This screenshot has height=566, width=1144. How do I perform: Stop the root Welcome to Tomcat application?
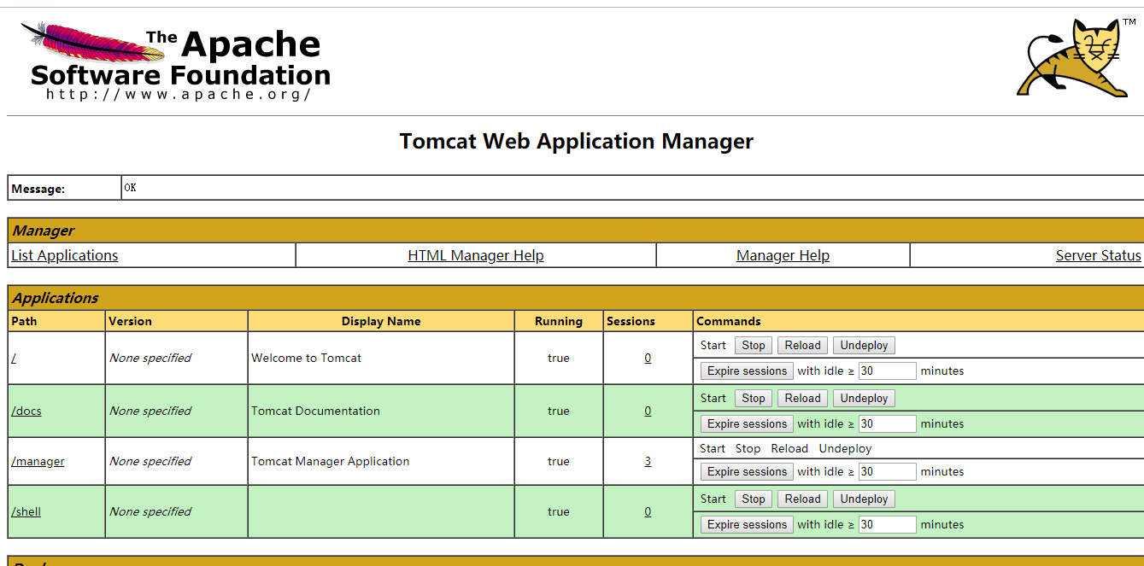pyautogui.click(x=753, y=346)
